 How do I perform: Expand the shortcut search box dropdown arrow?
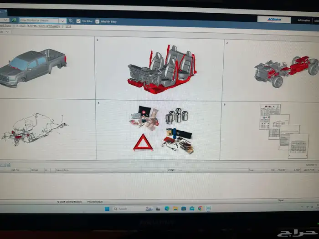pos(62,21)
